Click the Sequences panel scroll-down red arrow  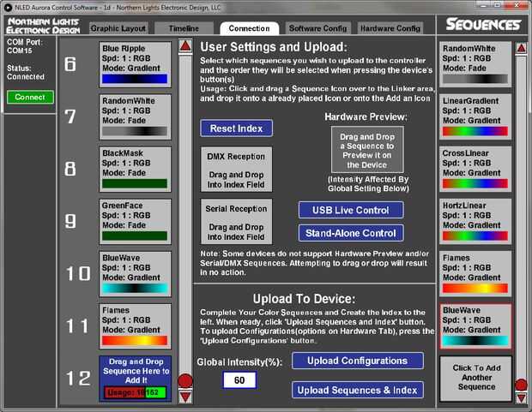coord(521,397)
